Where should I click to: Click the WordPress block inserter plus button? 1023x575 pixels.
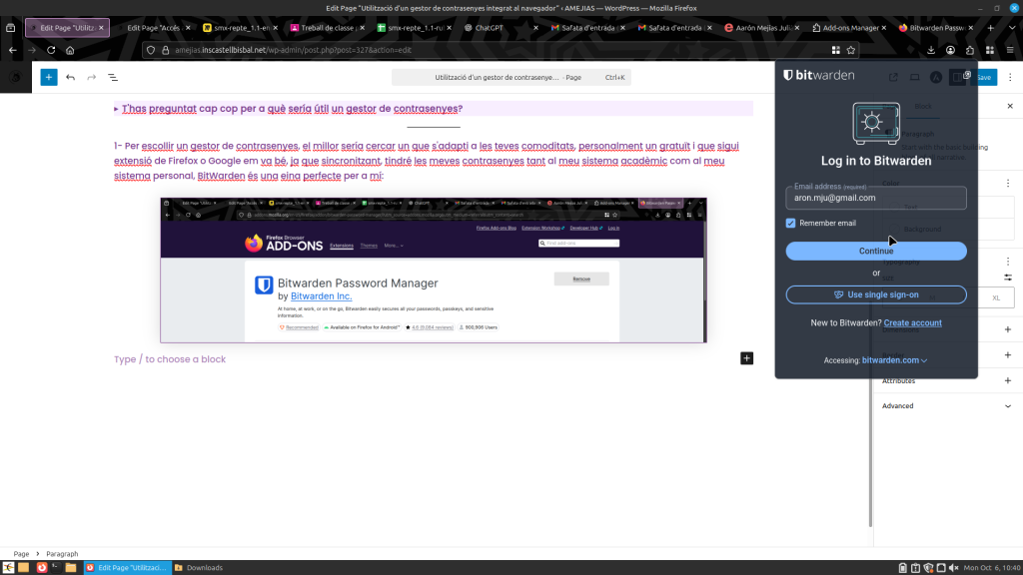point(48,77)
